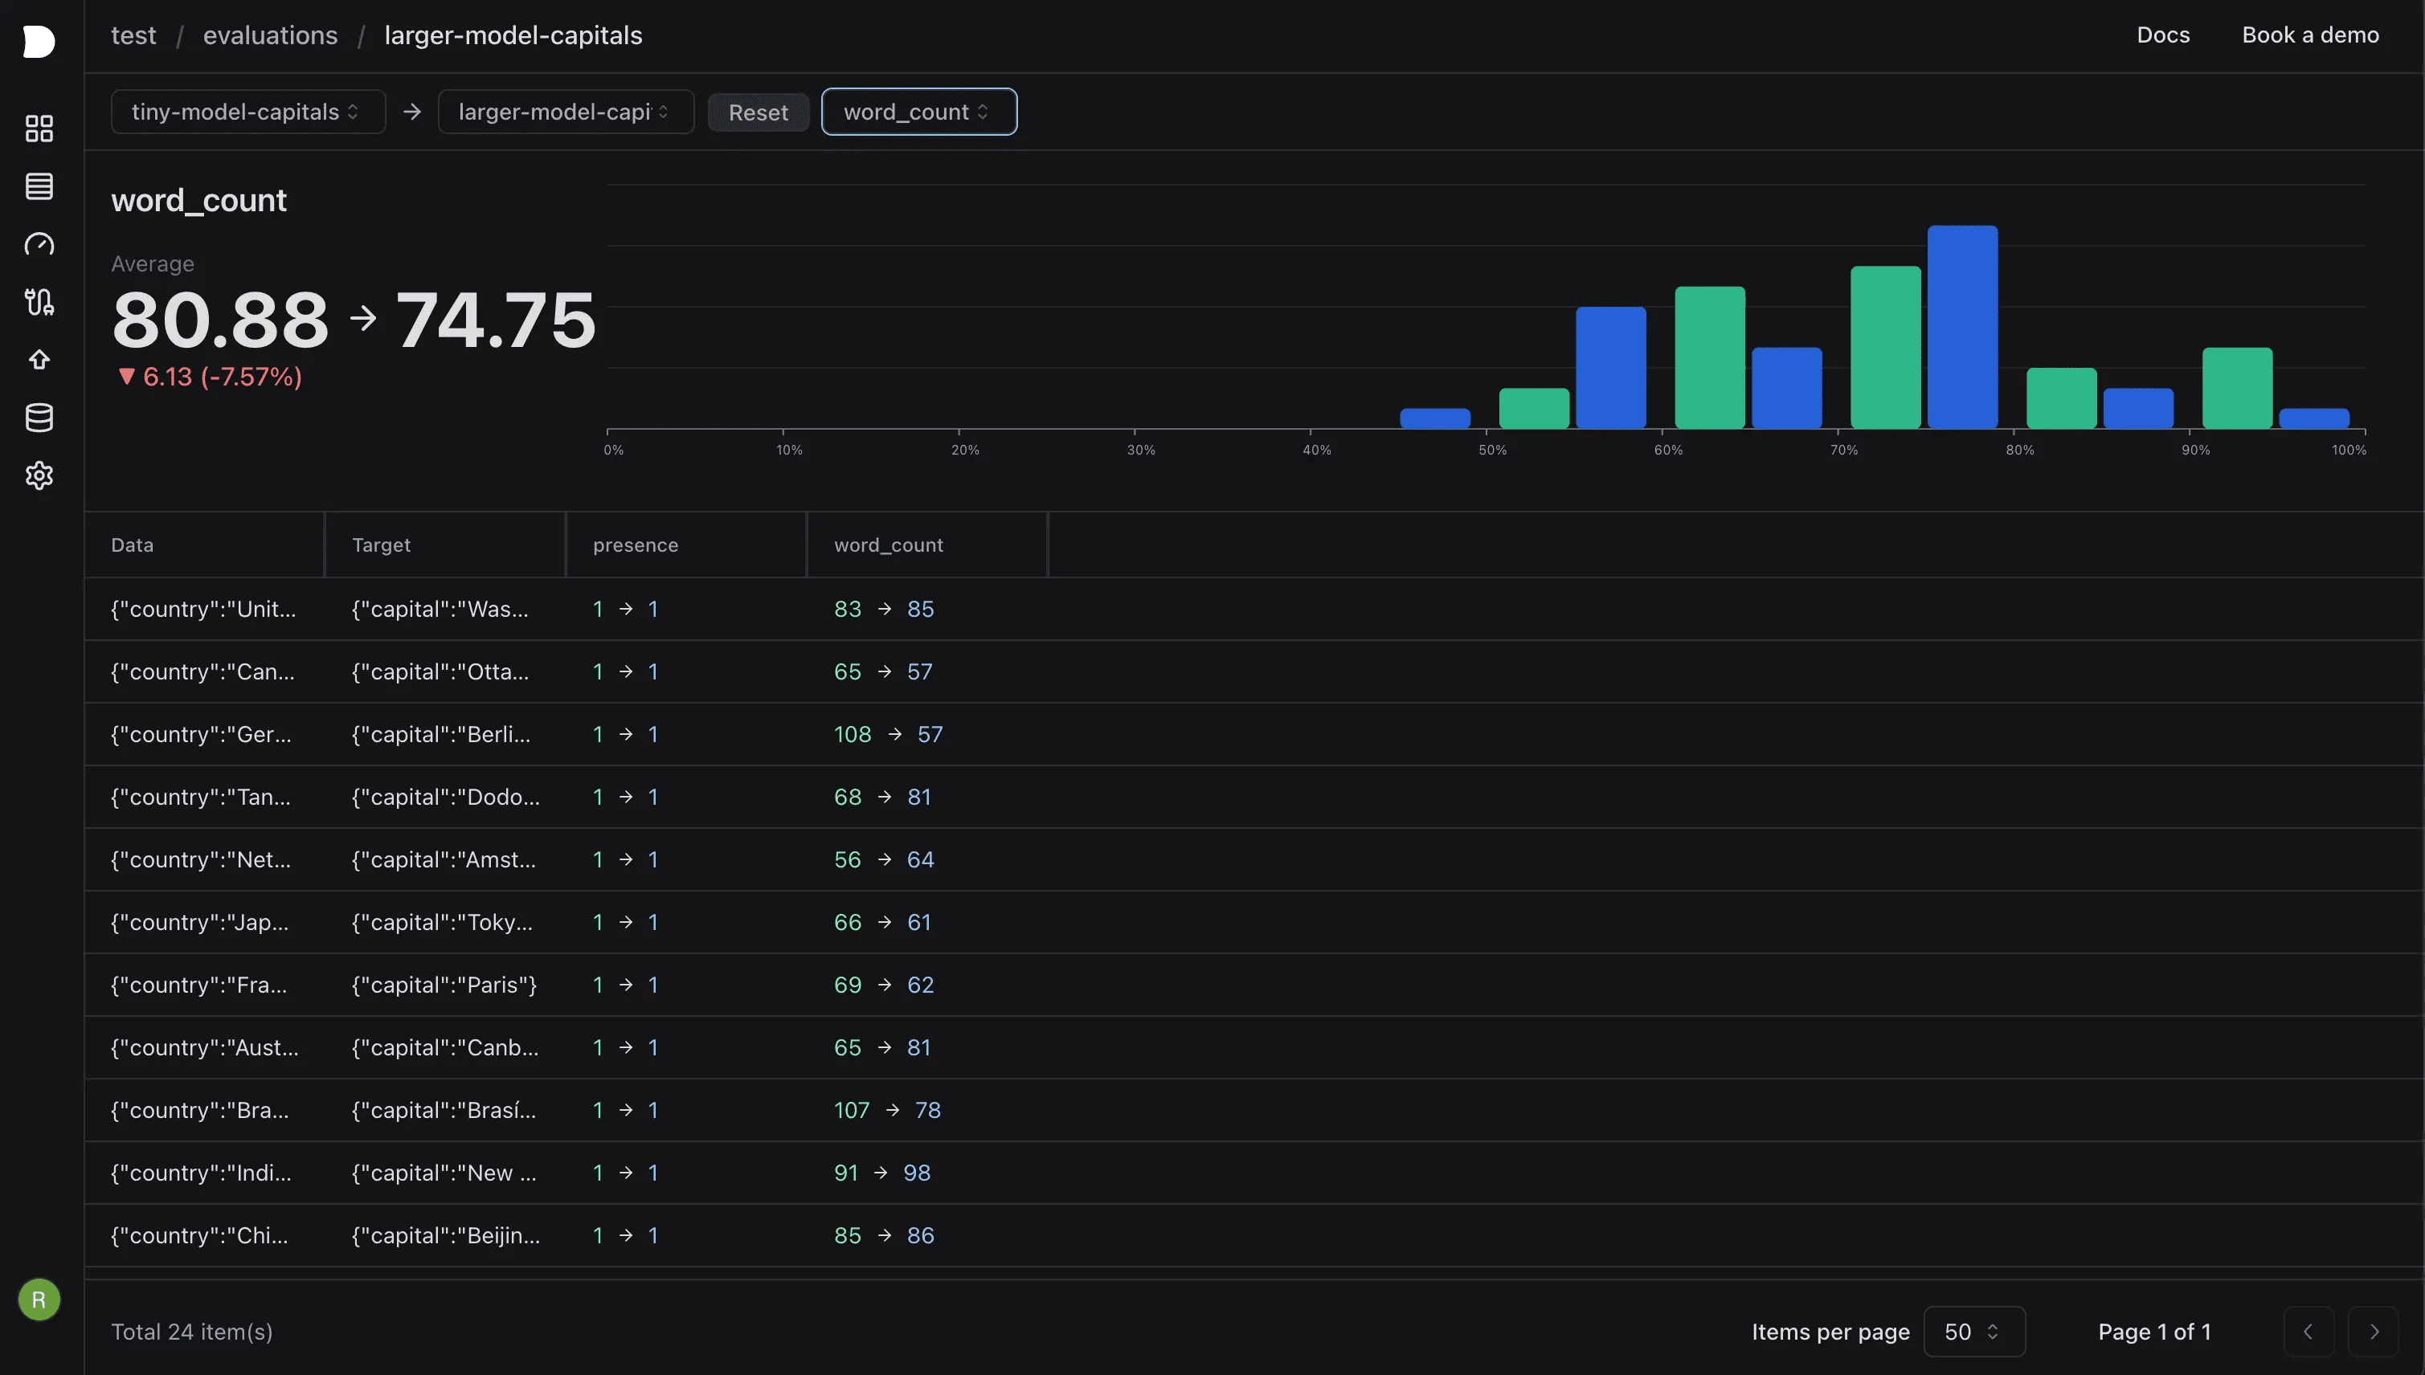Select the {"country":"Tan... row
Viewport: 2425px width, 1375px height.
[1253, 797]
